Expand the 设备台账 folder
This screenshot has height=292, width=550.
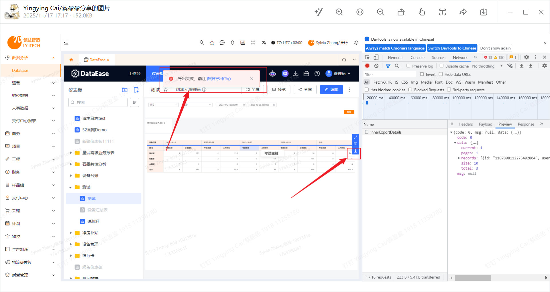click(x=71, y=176)
